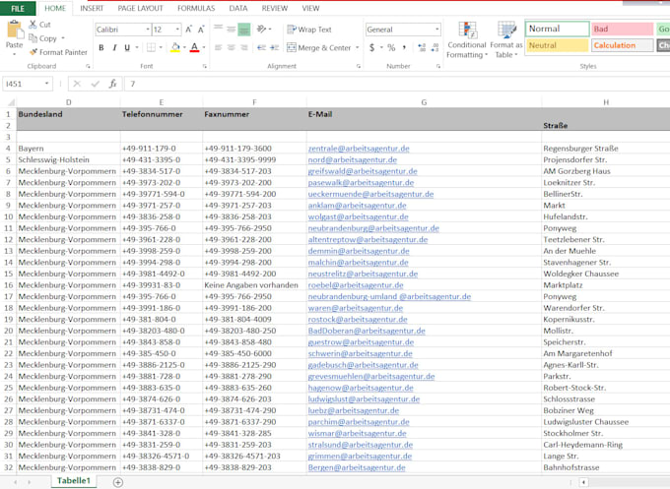Viewport: 670px width, 489px height.
Task: Set Top Align in alignment group
Action: pyautogui.click(x=219, y=29)
